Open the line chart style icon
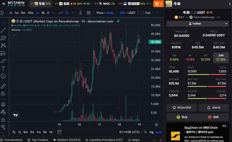The width and height of the screenshot is (232, 142). (x=60, y=13)
